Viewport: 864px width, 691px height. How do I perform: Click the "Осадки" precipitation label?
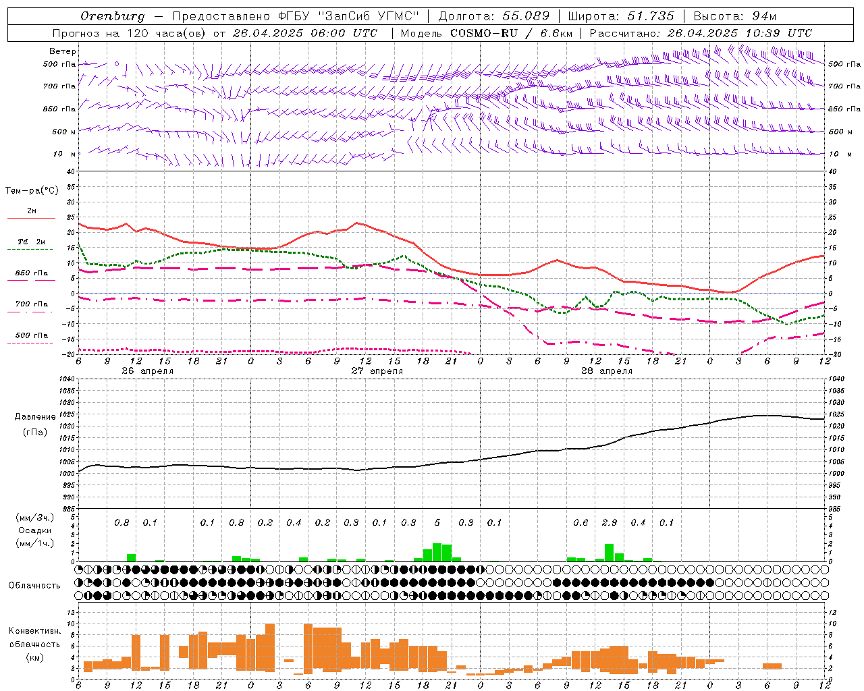coord(34,531)
